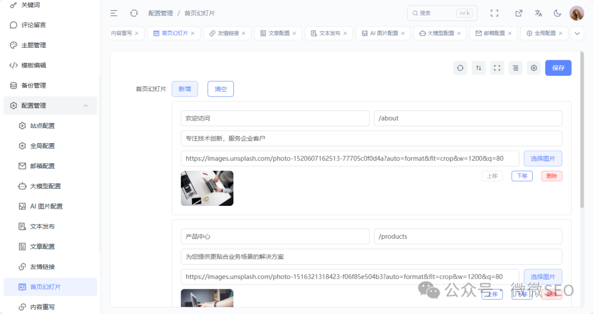
Task: Close the 内容重写 tab
Action: tap(137, 33)
